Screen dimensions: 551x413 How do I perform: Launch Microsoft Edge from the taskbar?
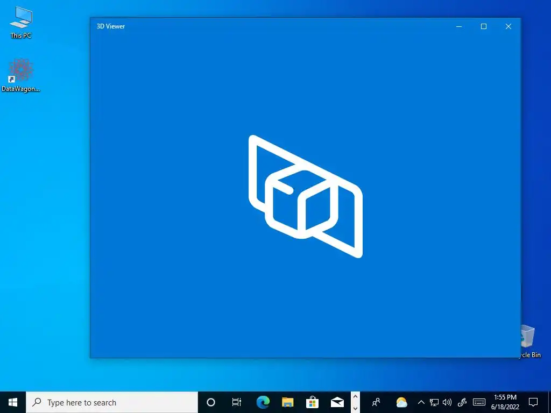coord(263,402)
